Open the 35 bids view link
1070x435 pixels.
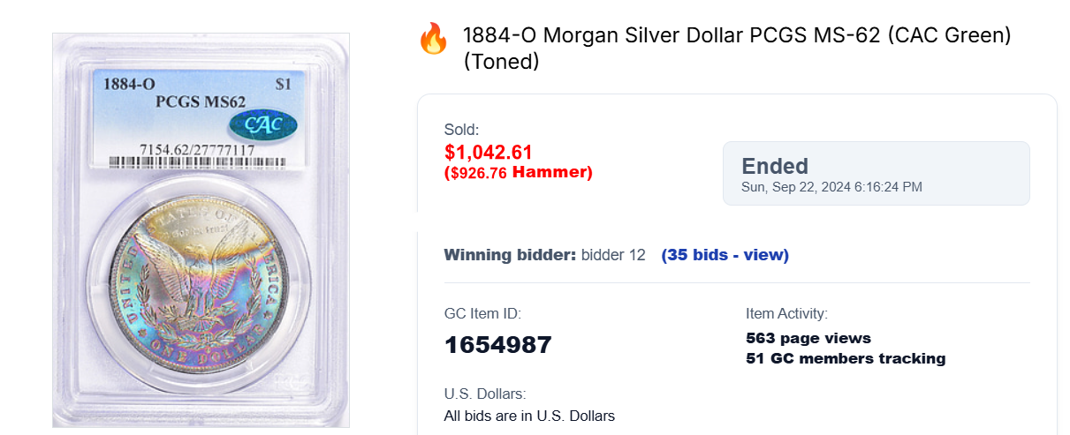(725, 255)
